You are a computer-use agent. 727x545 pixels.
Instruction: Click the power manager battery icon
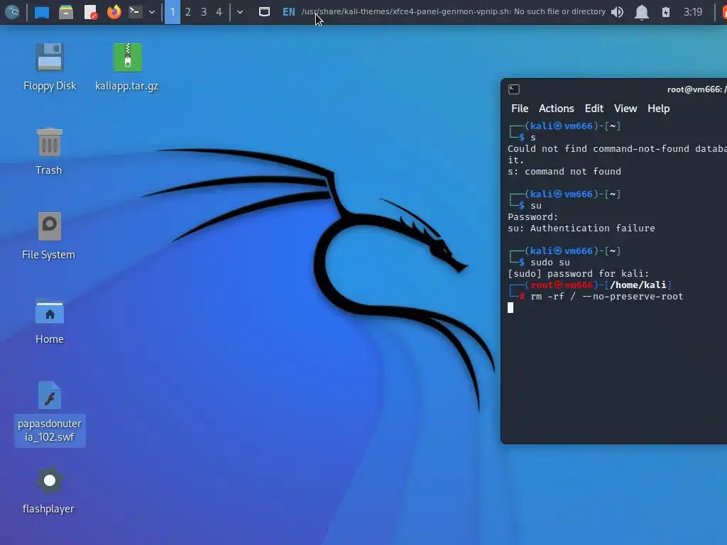pyautogui.click(x=666, y=12)
